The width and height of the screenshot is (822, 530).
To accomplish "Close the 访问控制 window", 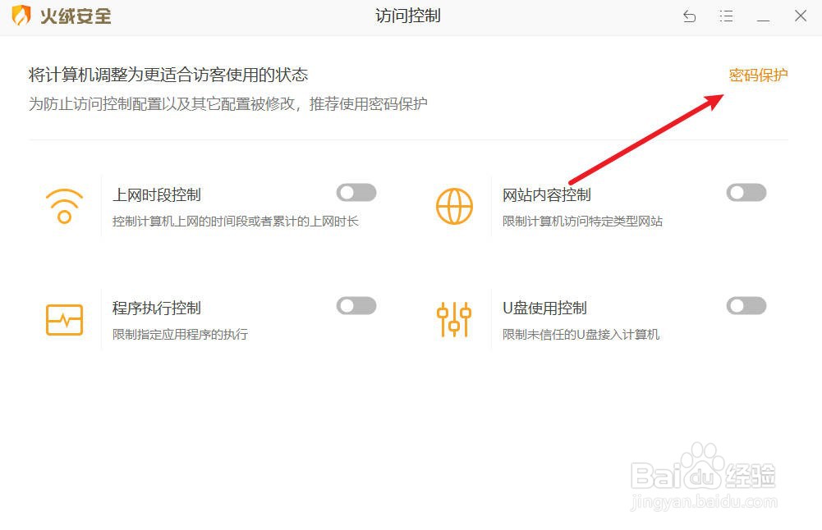I will pos(801,16).
